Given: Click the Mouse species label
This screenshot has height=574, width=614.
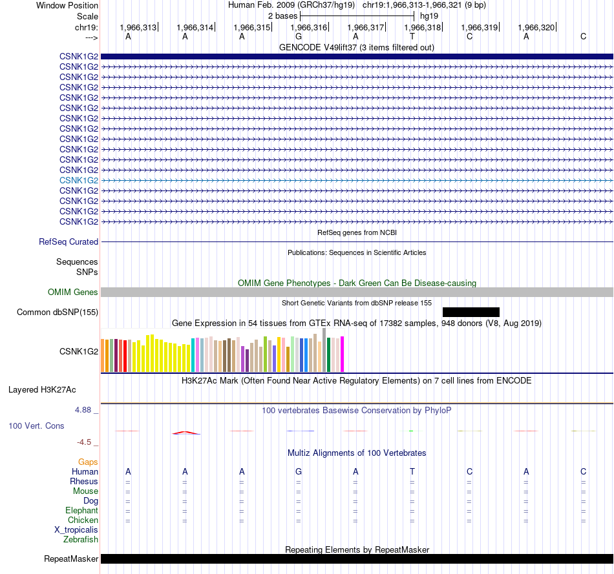Looking at the screenshot, I should [x=85, y=491].
